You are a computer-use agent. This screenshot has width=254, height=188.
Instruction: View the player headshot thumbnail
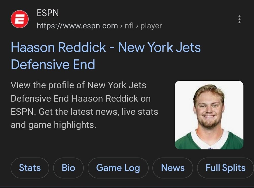click(x=209, y=115)
